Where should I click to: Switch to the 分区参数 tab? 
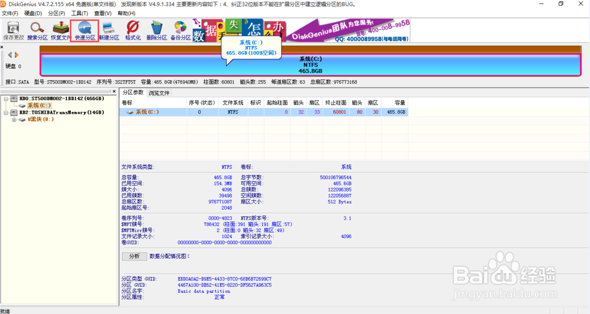[x=133, y=92]
